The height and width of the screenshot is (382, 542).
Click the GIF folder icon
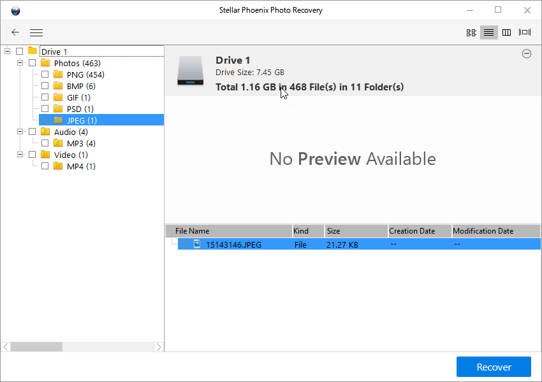58,97
